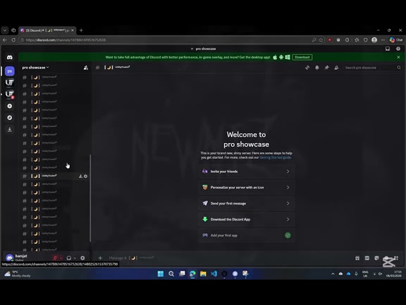
Task: Open the Threads icon in channel header
Action: pos(307,68)
